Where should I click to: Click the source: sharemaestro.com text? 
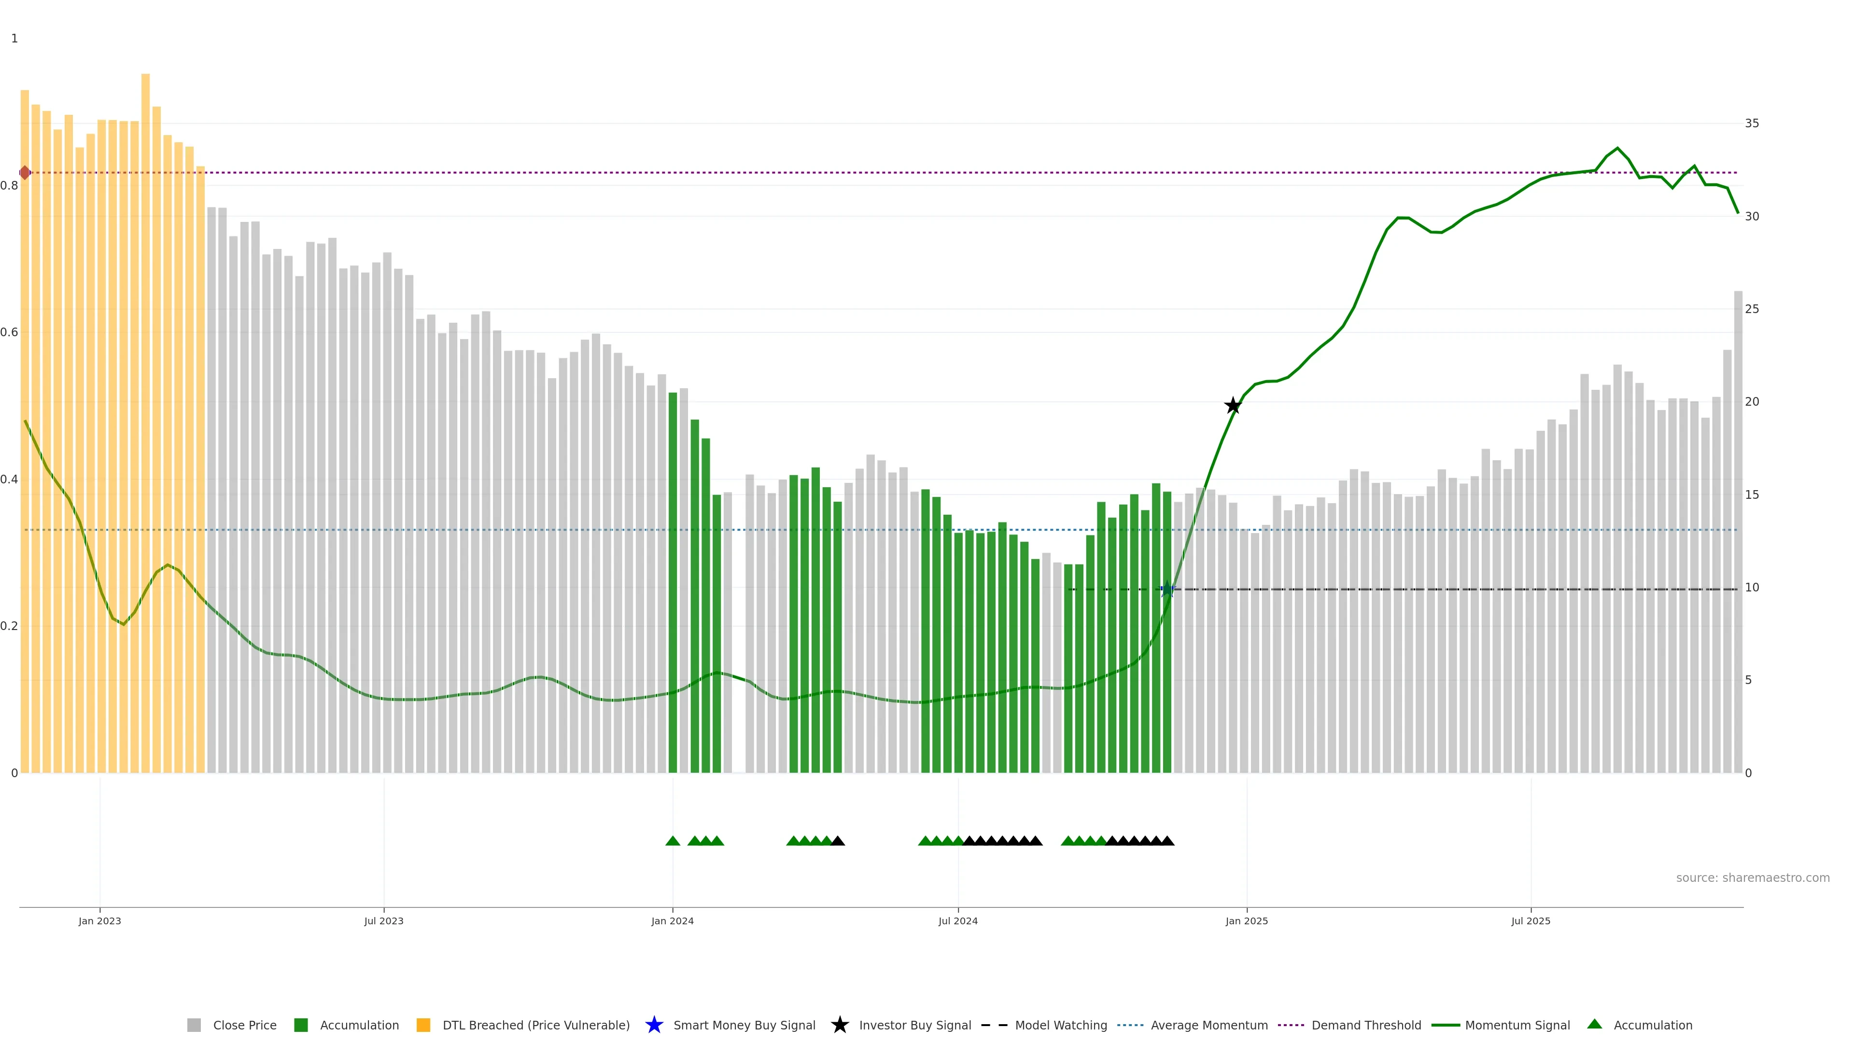pyautogui.click(x=1753, y=878)
